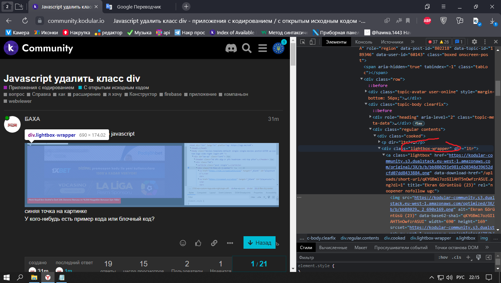This screenshot has height=283, width=501.
Task: Like the post with thumbs-up icon
Action: [198, 243]
